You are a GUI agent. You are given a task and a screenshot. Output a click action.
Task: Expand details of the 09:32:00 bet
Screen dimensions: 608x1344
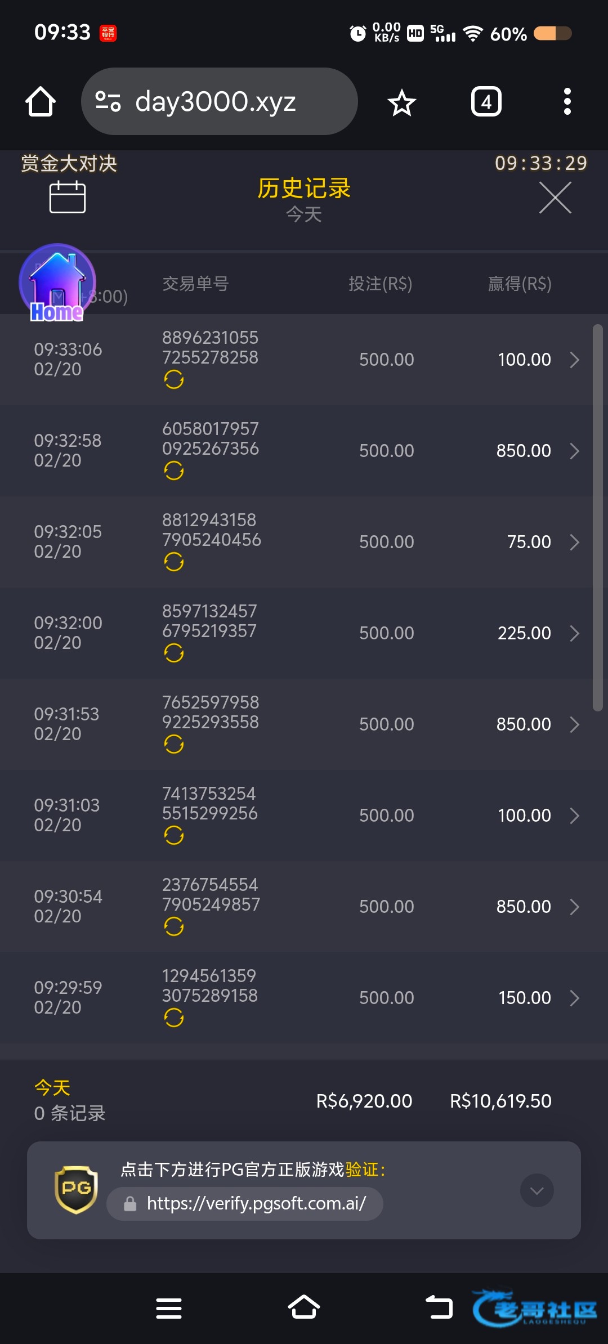574,633
